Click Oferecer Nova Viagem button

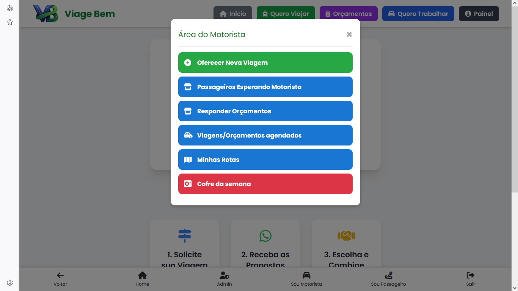coord(265,63)
